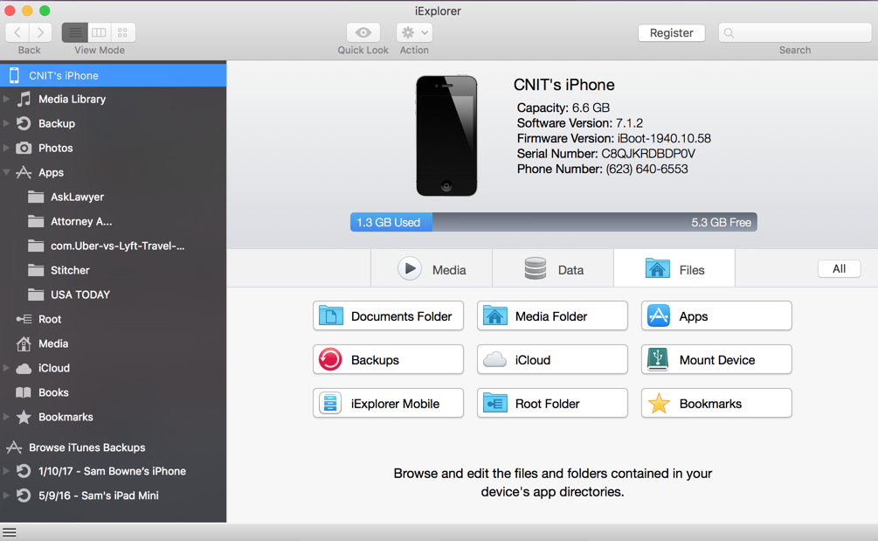878x541 pixels.
Task: Expand the Photos tree item
Action: (x=7, y=148)
